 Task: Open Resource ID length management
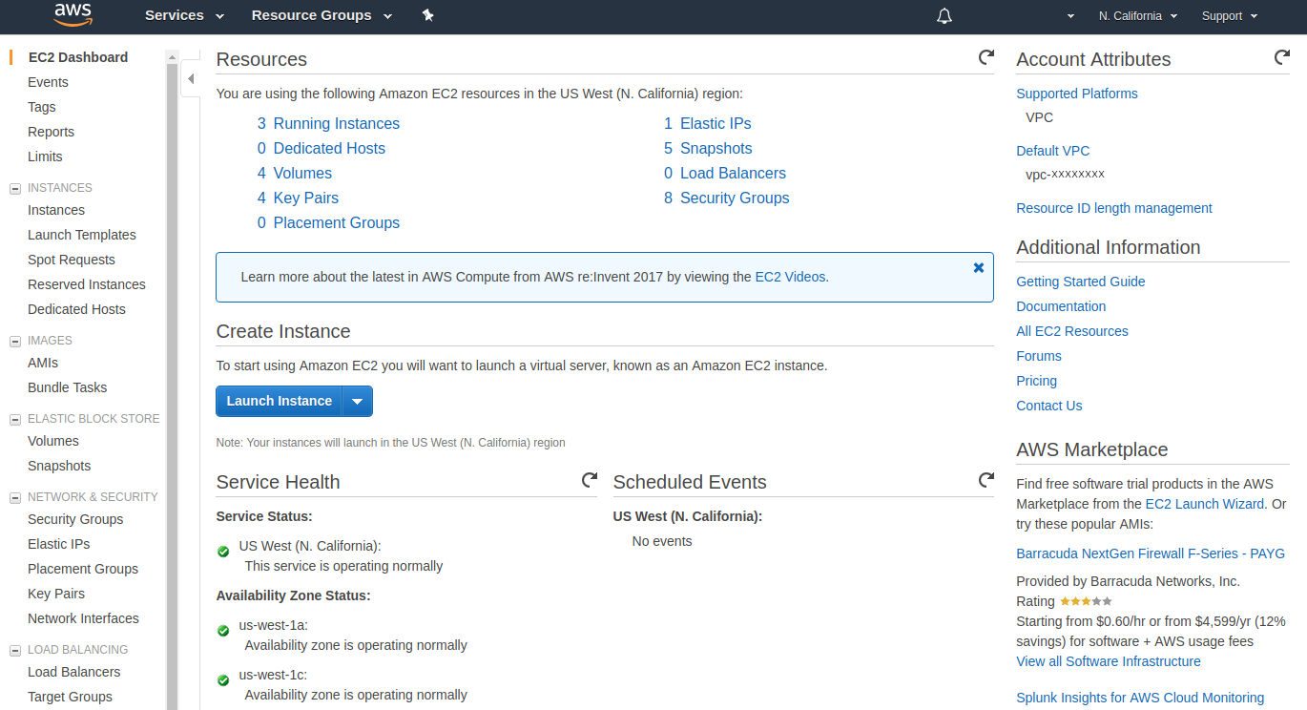coord(1114,208)
